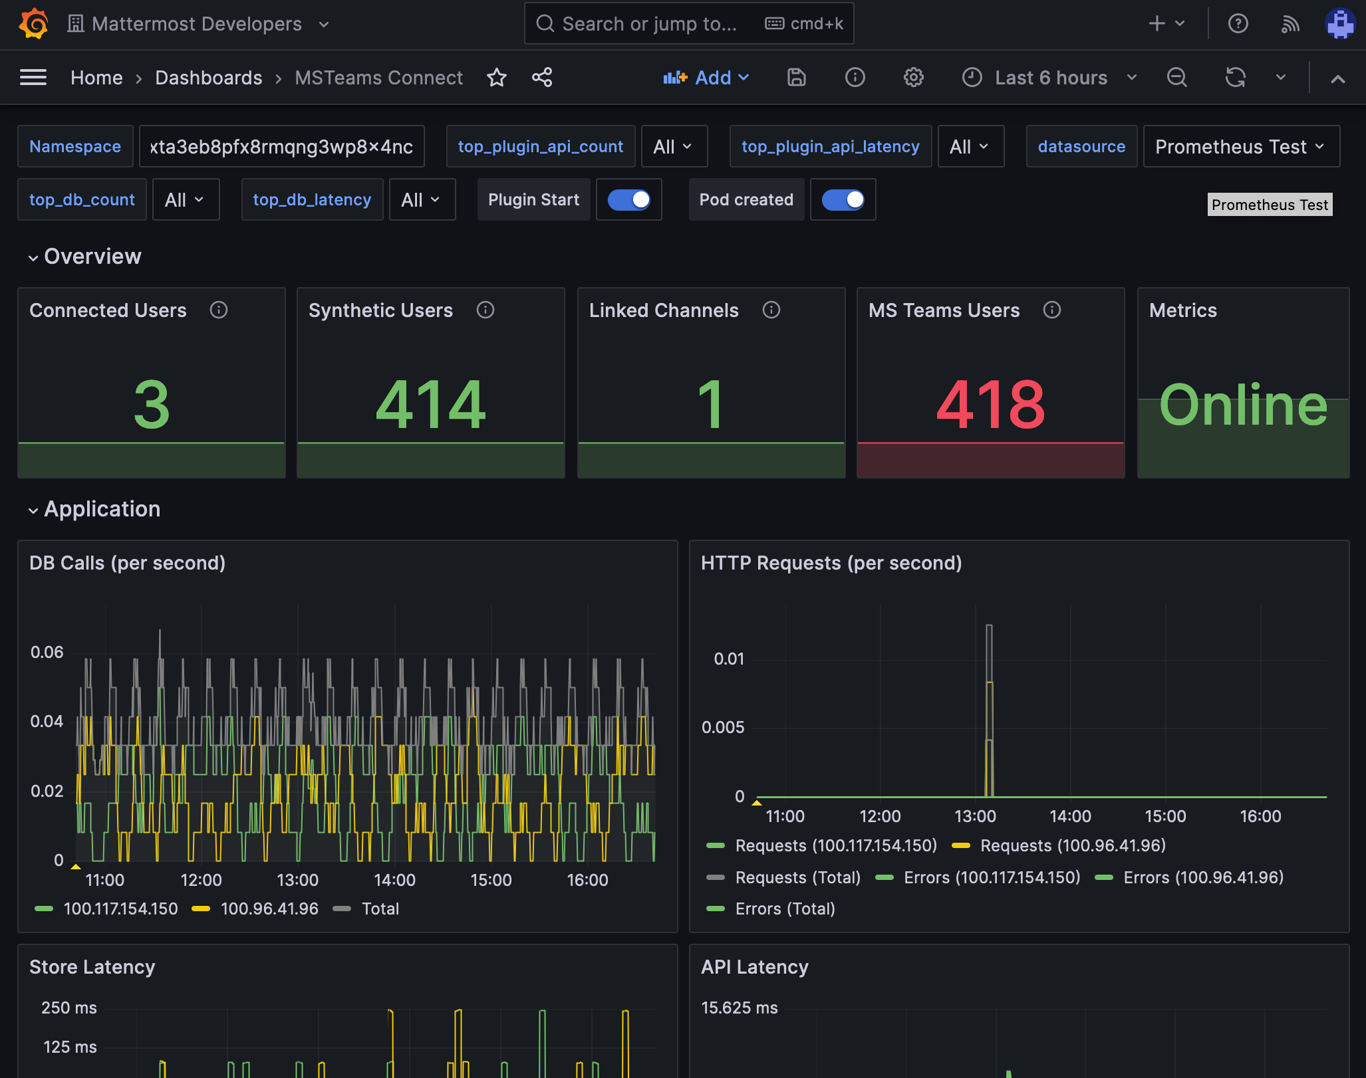Image resolution: width=1366 pixels, height=1078 pixels.
Task: Click the yellow 100.96.41.96 legend swatch
Action: pyautogui.click(x=201, y=909)
